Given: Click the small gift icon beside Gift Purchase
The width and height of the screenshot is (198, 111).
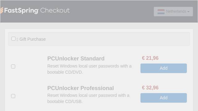Looking at the screenshot, I should pos(17,39).
